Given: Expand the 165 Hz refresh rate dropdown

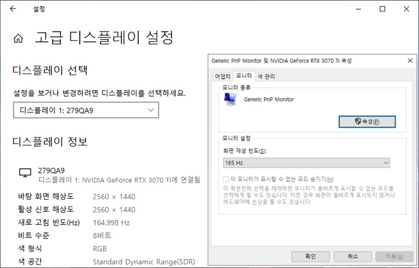Looking at the screenshot, I should coord(305,163).
